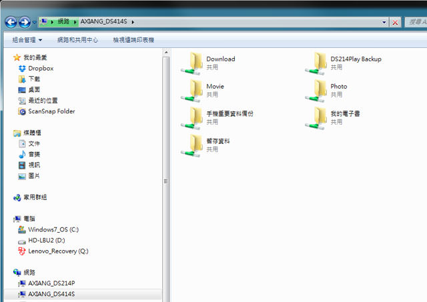
Task: Open 最近的位置 in favorites
Action: coord(43,101)
